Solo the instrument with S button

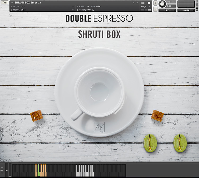(155, 3)
